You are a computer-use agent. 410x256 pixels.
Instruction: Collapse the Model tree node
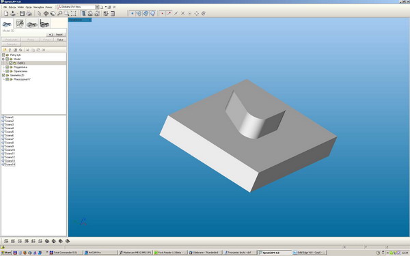(3, 59)
